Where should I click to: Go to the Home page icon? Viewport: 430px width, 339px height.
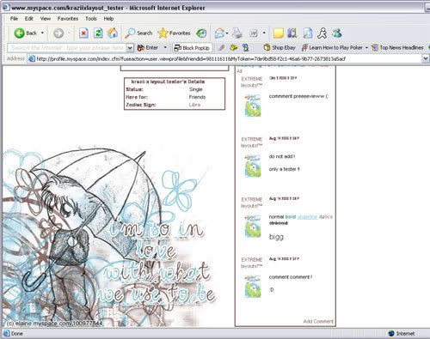click(113, 33)
